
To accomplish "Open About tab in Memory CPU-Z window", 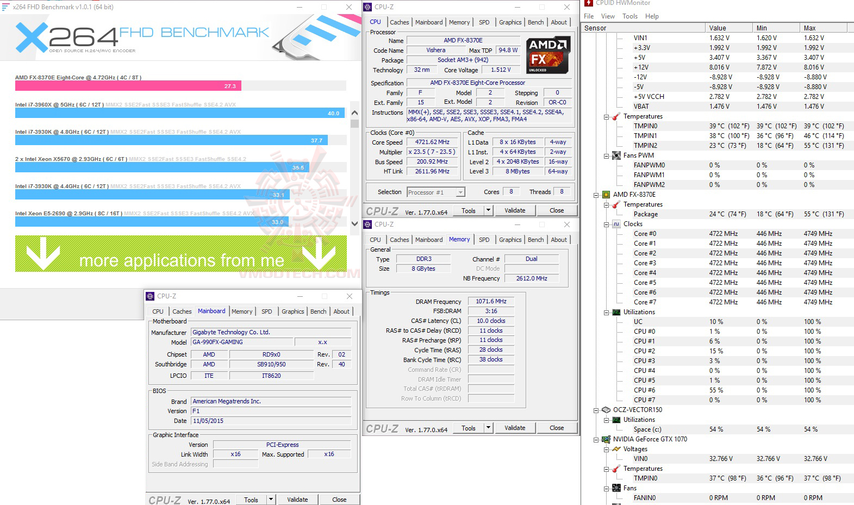I will coord(559,240).
